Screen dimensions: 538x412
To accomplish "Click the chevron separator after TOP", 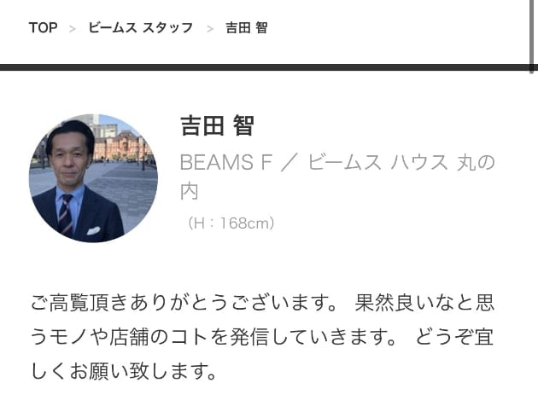I will point(72,29).
